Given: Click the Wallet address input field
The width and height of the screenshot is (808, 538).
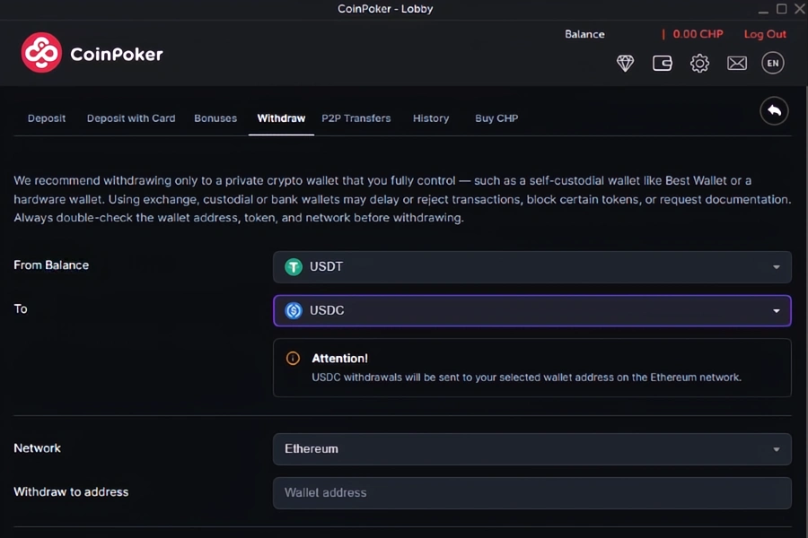Looking at the screenshot, I should [531, 492].
